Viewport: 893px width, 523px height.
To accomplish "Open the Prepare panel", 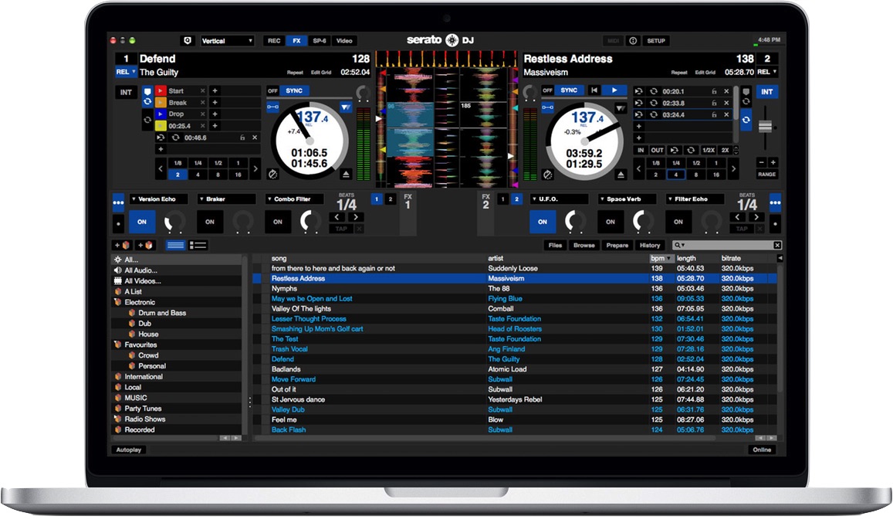I will (x=617, y=245).
